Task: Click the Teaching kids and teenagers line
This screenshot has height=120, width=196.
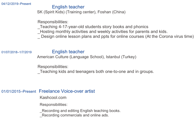Action: click(96, 72)
